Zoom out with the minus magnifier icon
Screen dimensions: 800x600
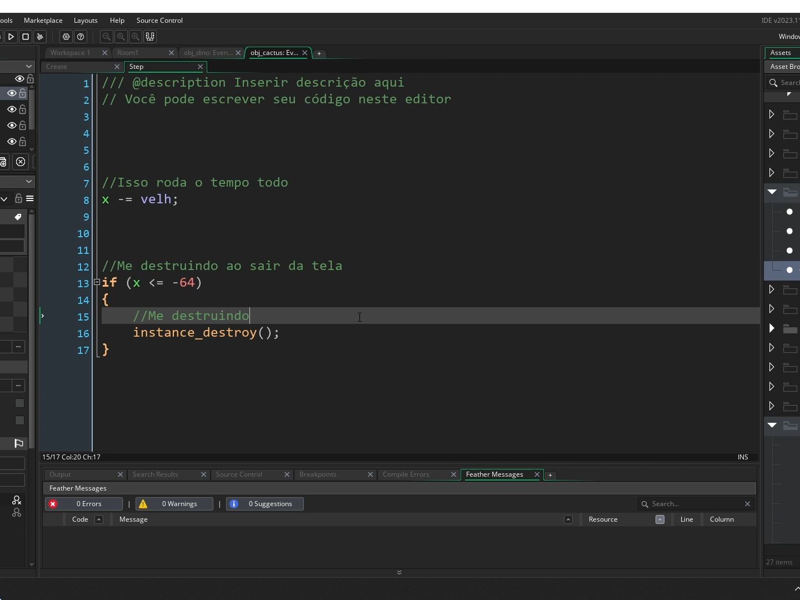click(x=106, y=37)
